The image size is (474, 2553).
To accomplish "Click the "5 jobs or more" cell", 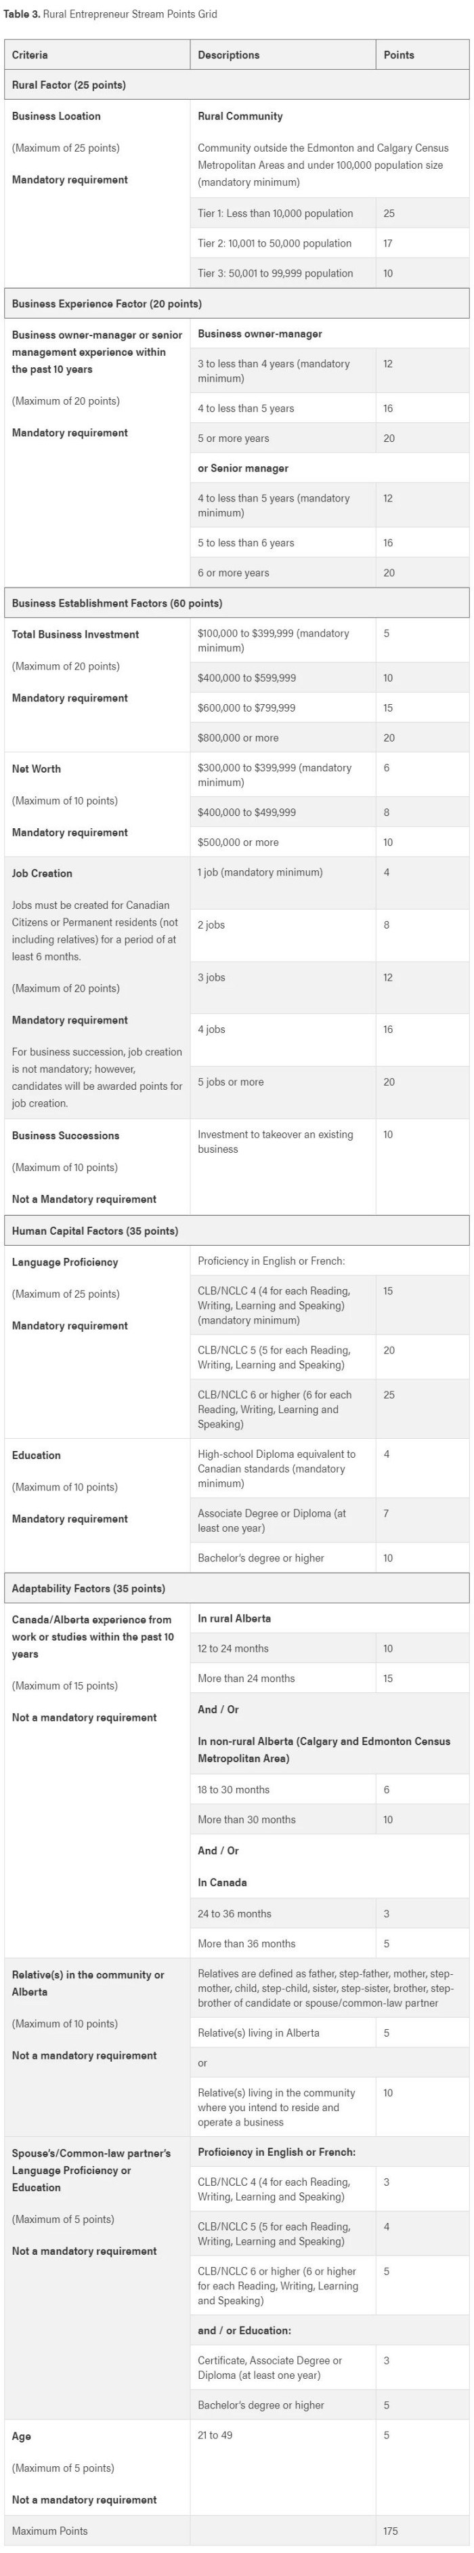I will (x=231, y=1081).
